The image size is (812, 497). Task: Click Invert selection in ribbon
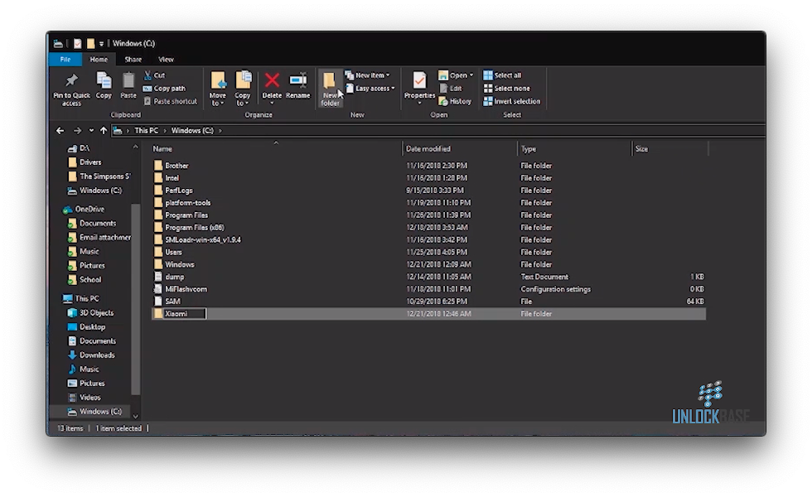512,101
